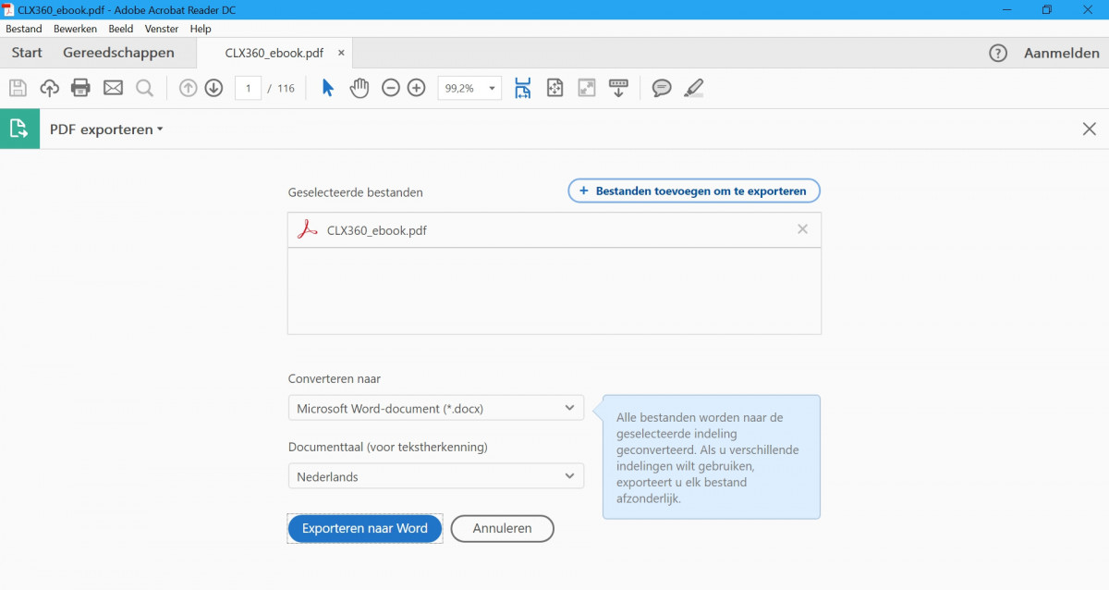
Task: Zoom out with minus icon
Action: pyautogui.click(x=391, y=88)
